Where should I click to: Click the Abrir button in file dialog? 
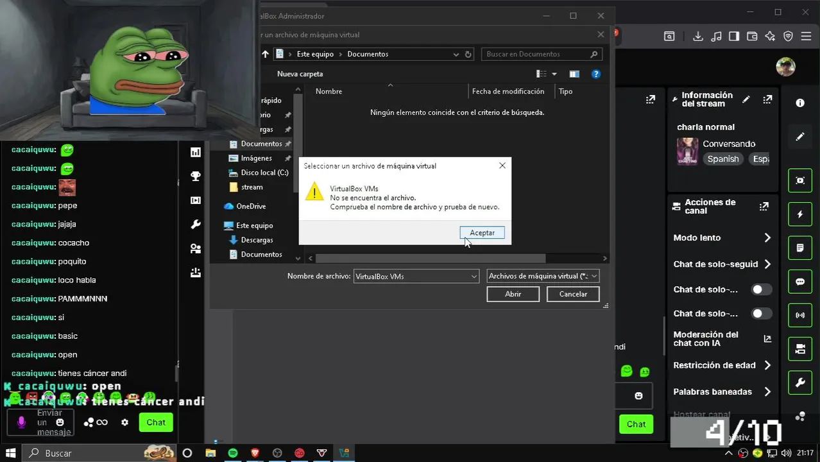coord(513,294)
